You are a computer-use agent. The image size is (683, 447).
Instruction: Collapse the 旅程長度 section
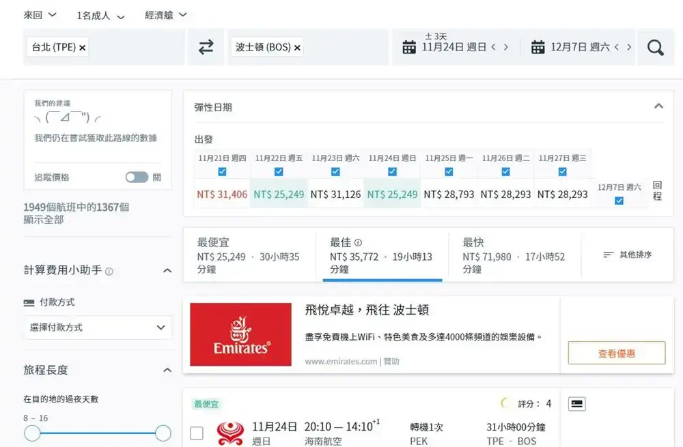click(x=167, y=371)
